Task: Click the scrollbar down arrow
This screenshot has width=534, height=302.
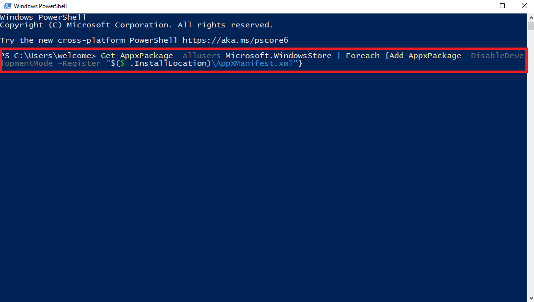Action: click(531, 298)
